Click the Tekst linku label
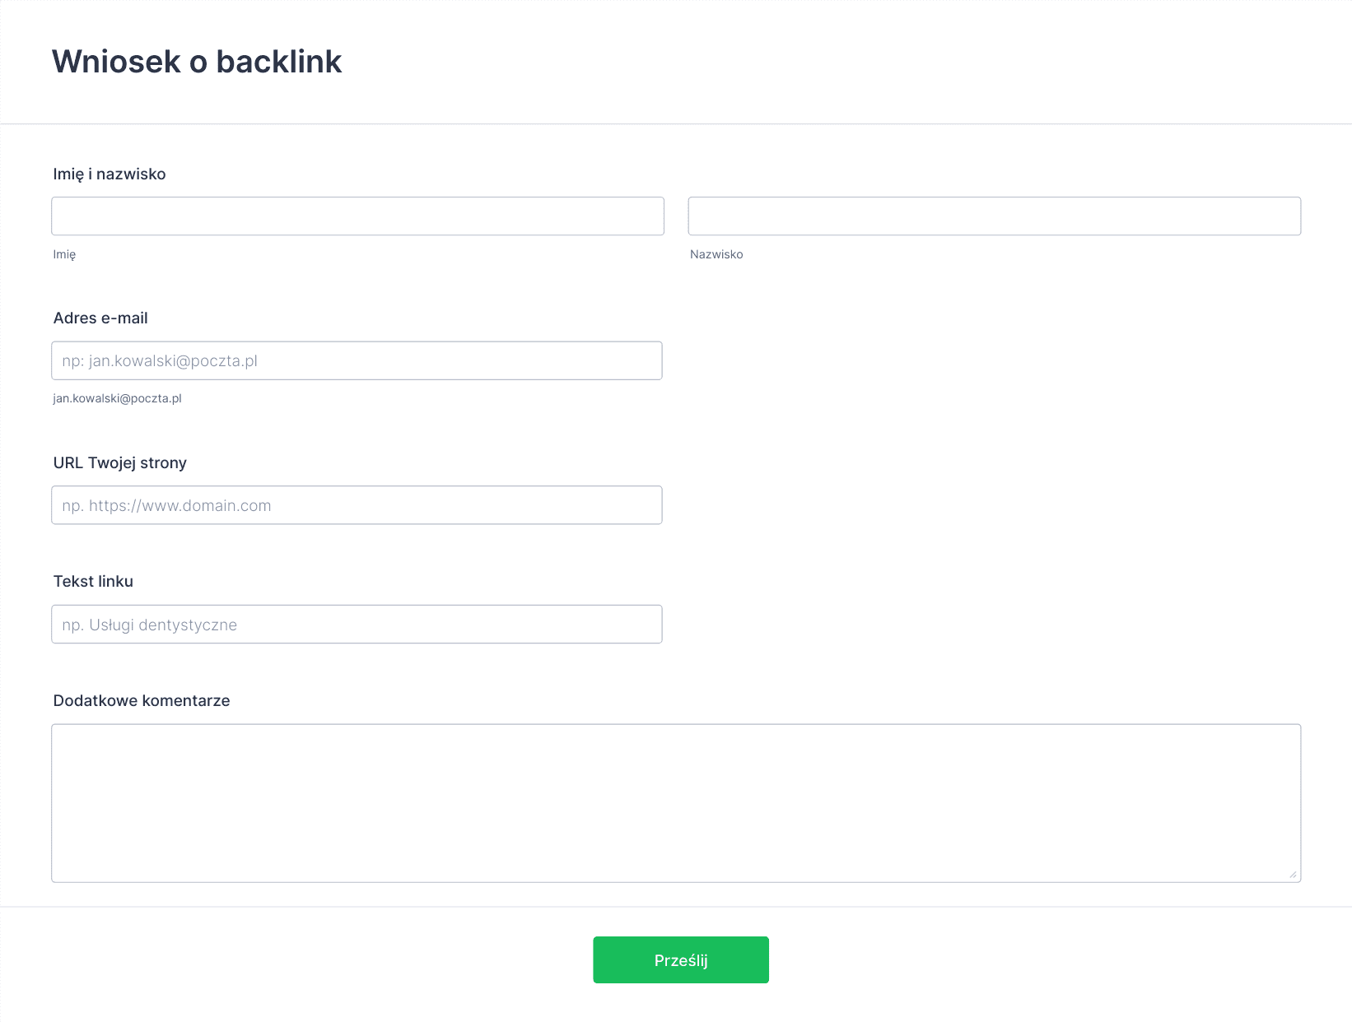The image size is (1352, 1022). coord(93,581)
